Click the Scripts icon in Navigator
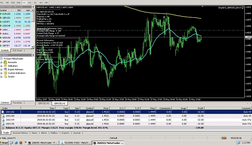252x145 pixels. tap(5, 76)
